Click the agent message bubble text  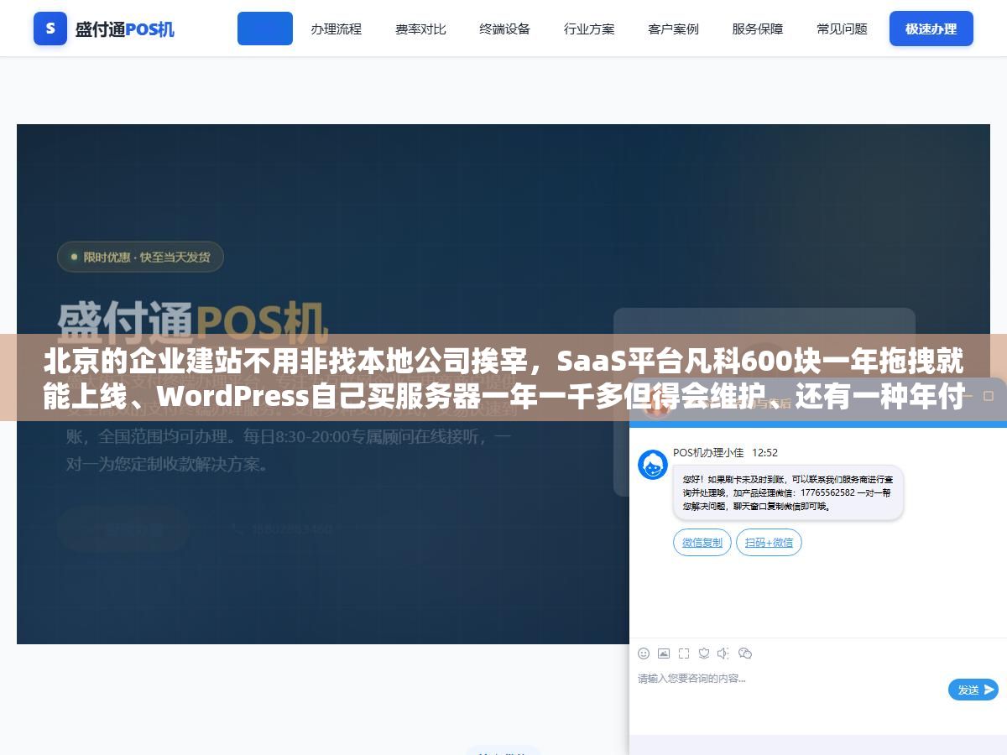[788, 492]
